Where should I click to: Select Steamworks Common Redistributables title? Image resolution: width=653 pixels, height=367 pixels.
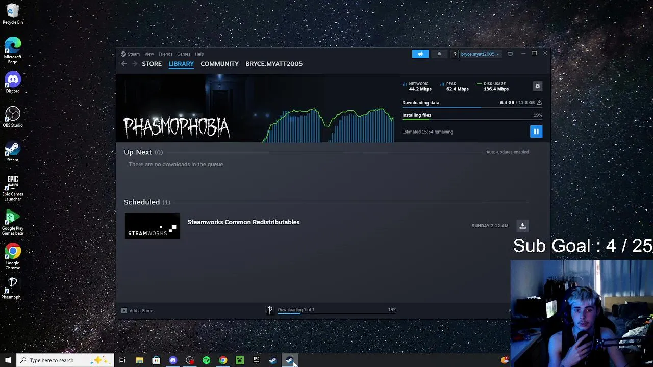pos(243,222)
